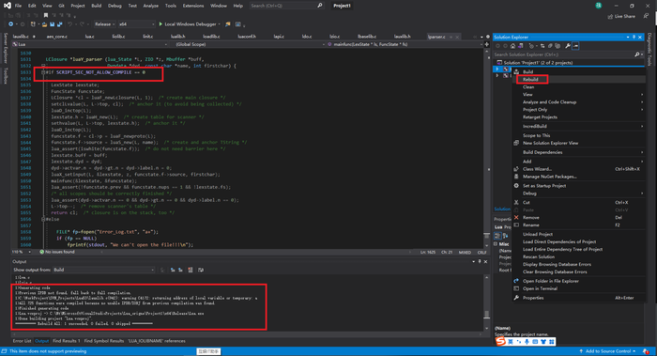Viewport: 657px width, 356px height.
Task: Open the Lua project scope dropdown
Action: click(x=90, y=44)
